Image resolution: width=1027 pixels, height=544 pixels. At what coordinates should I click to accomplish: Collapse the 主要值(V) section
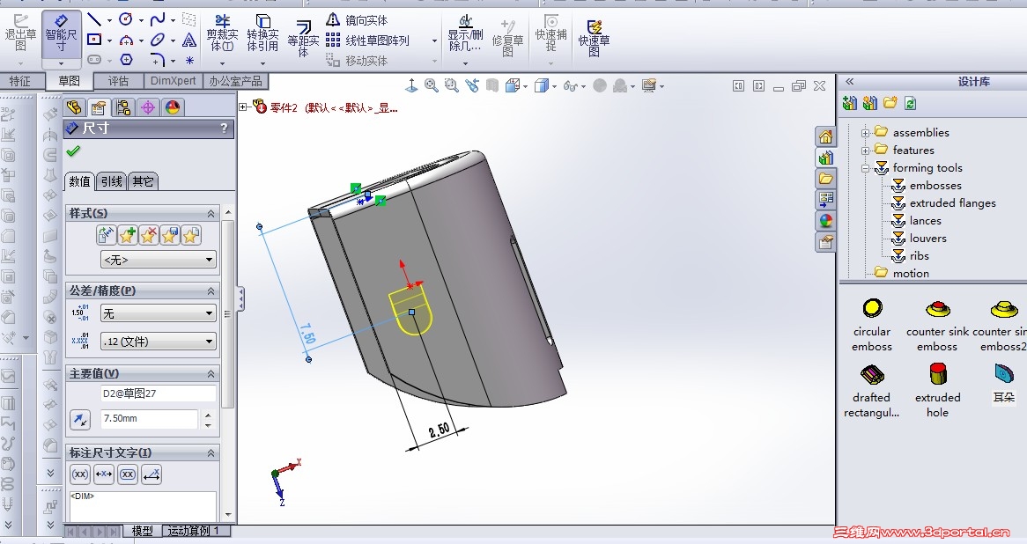[211, 374]
